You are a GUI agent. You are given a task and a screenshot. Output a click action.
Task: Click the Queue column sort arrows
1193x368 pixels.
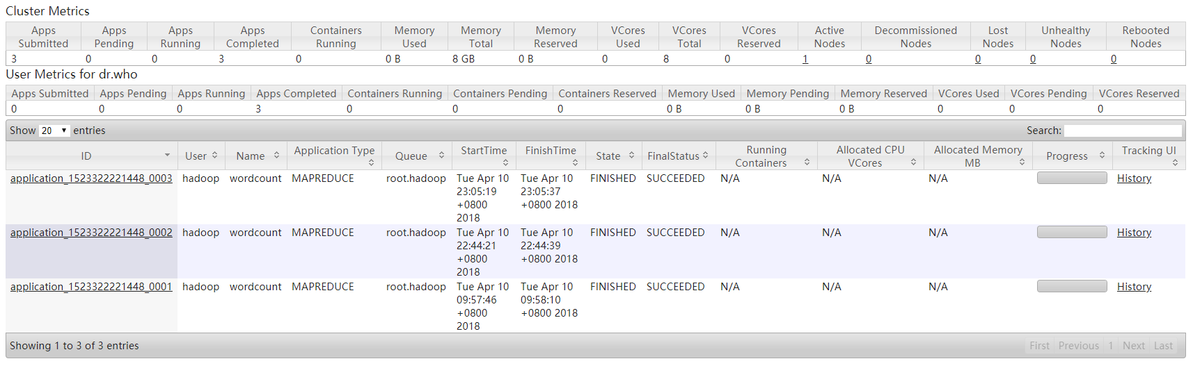(441, 156)
